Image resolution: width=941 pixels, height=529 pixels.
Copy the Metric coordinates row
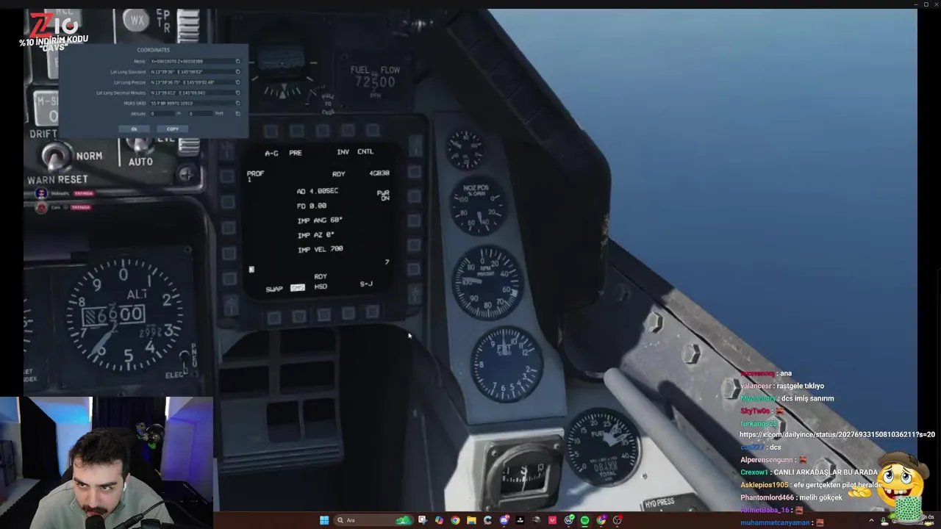pos(238,61)
